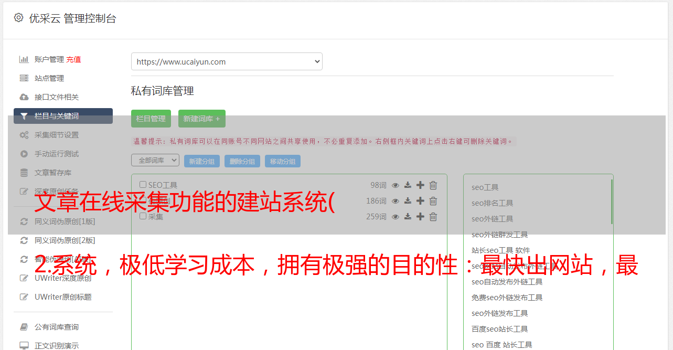Click the funnel icon for 栏目与关键词
Screen dimensions: 673x350
click(x=24, y=116)
